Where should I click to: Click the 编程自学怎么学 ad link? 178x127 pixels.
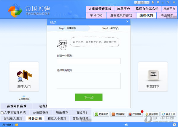[x=147, y=9]
